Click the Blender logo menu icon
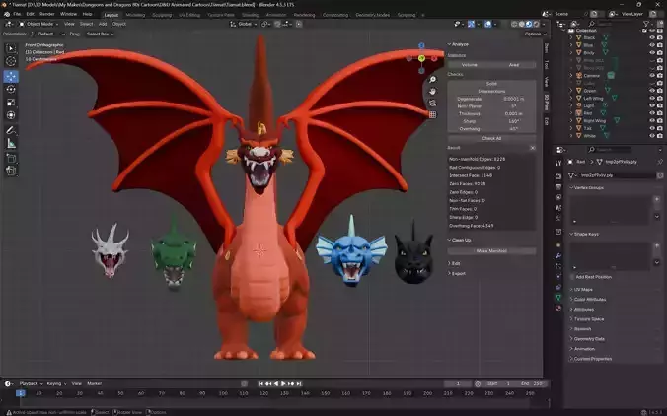The height and width of the screenshot is (416, 667). point(6,14)
